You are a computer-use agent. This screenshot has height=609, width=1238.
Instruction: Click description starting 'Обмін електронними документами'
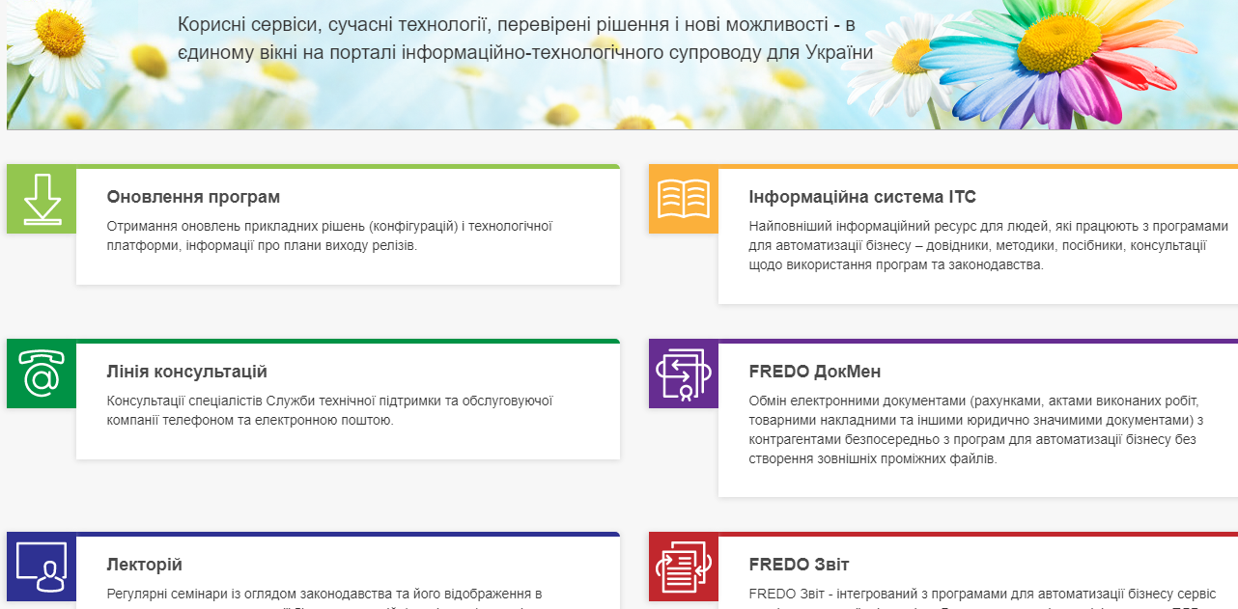coord(976,429)
